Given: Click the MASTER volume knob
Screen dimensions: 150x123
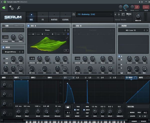Looking at the screenshot, I should (x=138, y=16).
